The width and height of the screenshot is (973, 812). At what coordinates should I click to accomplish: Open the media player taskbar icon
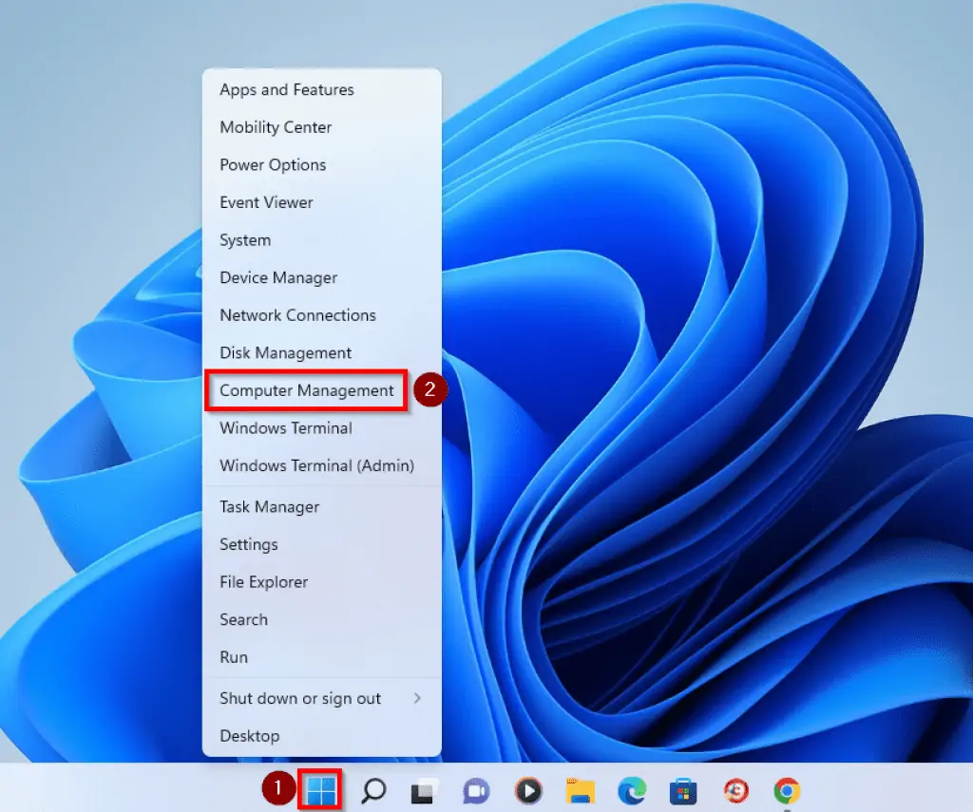tap(527, 790)
